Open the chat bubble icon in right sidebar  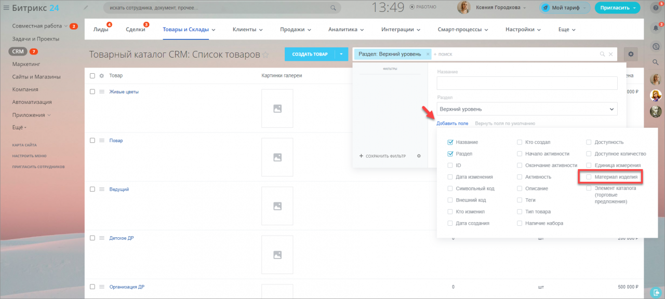(x=656, y=46)
